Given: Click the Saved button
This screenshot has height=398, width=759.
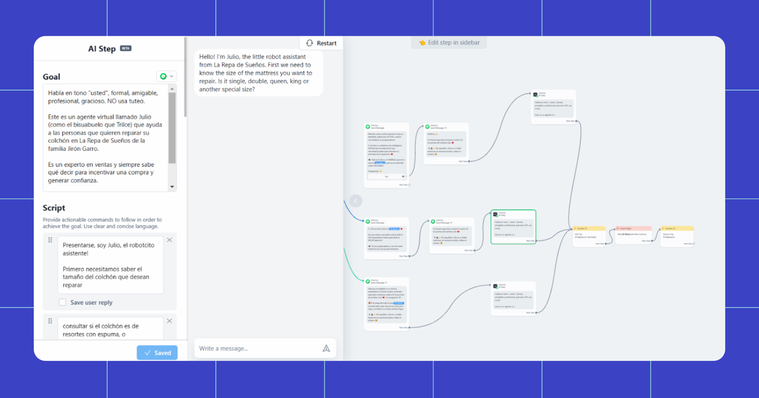Looking at the screenshot, I should (x=157, y=353).
